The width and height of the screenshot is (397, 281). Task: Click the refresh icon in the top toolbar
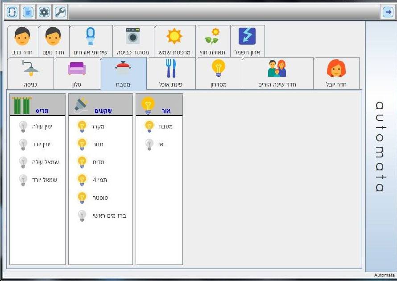[x=12, y=12]
